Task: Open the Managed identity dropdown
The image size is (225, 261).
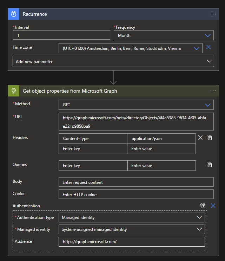Action: coord(132,229)
